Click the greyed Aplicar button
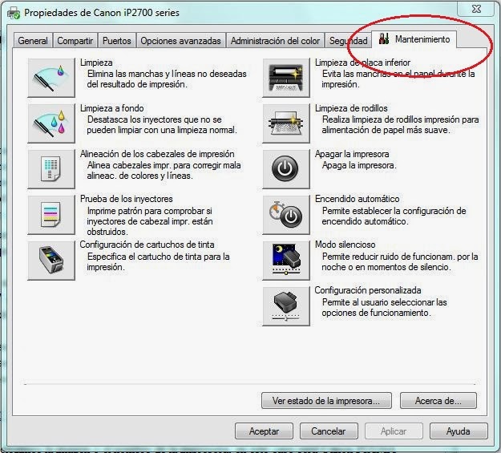The height and width of the screenshot is (453, 501). pyautogui.click(x=394, y=431)
